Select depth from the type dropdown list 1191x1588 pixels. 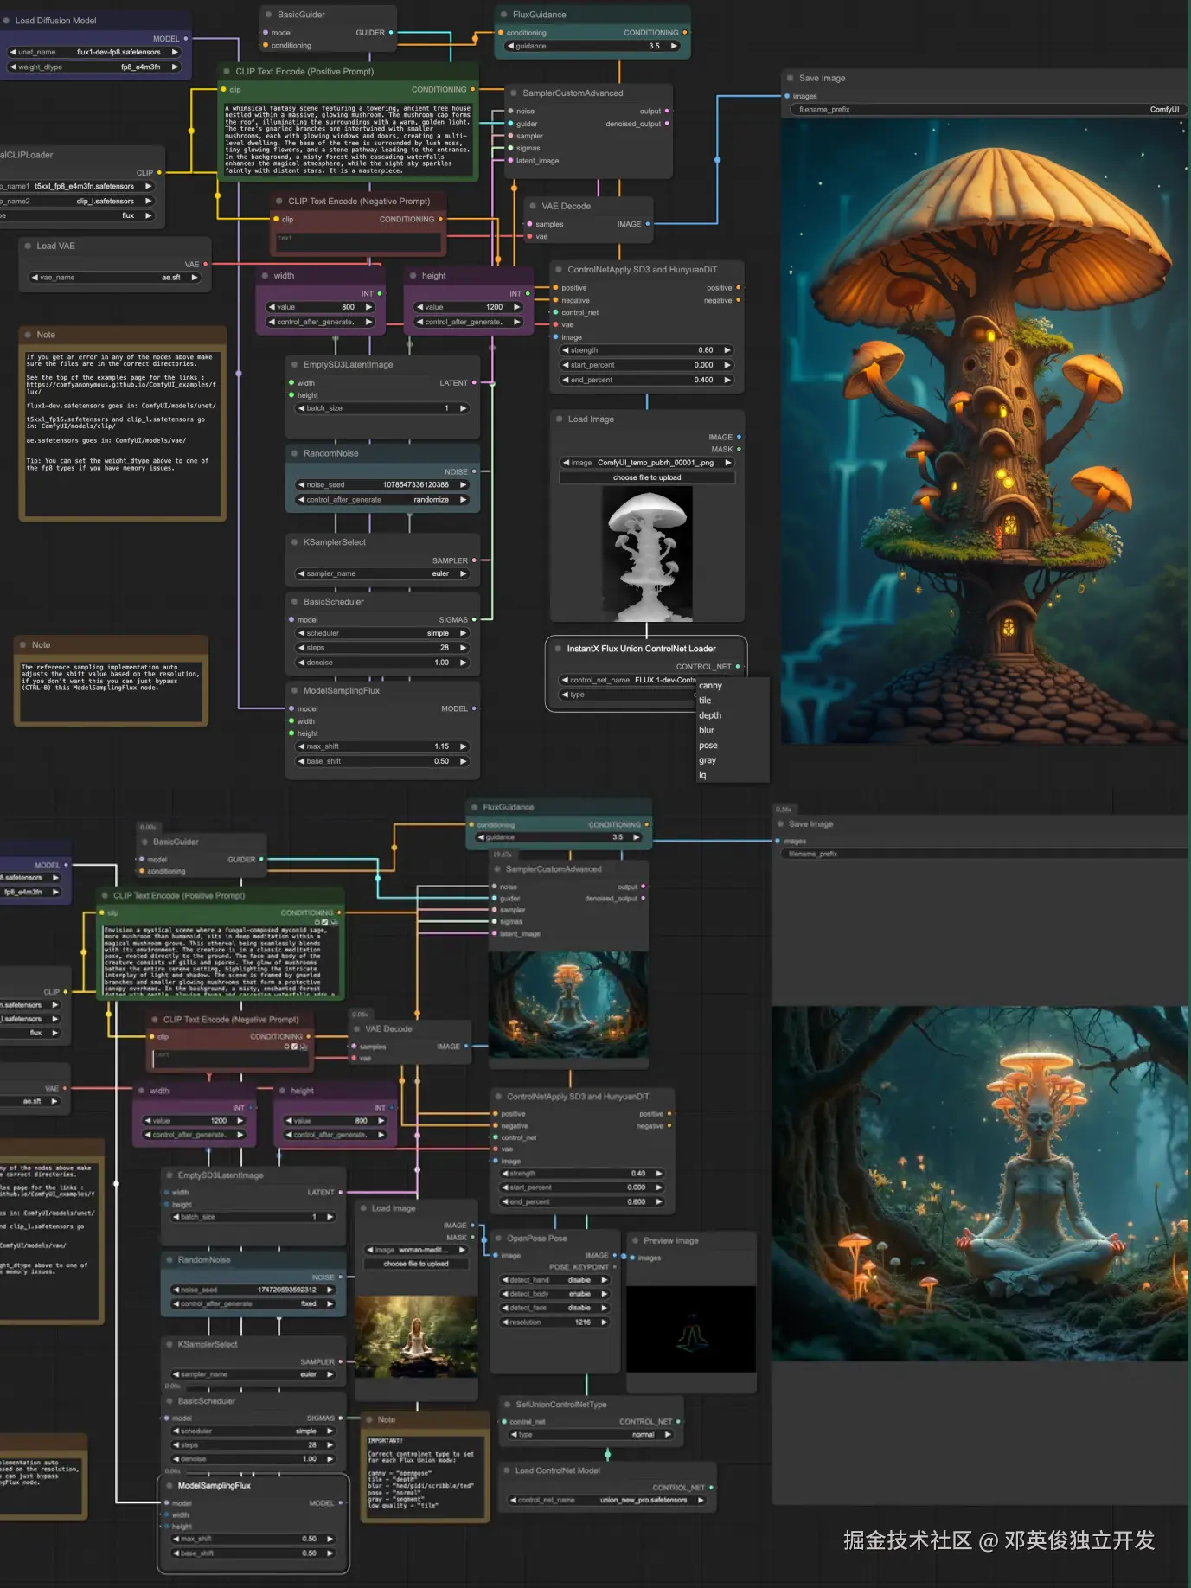(x=710, y=715)
